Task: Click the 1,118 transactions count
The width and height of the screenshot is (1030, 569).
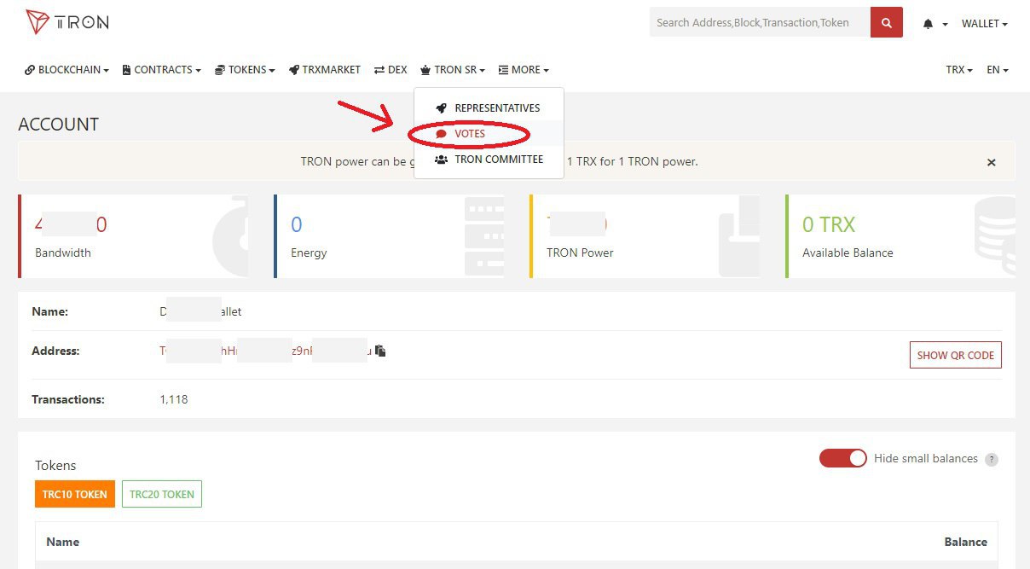Action: (174, 399)
